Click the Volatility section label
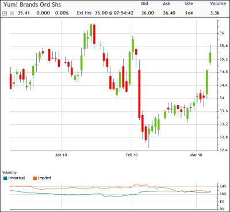 click(x=9, y=173)
